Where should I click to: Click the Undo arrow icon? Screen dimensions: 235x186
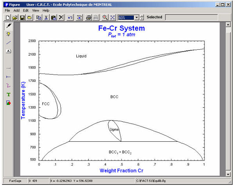(70, 18)
